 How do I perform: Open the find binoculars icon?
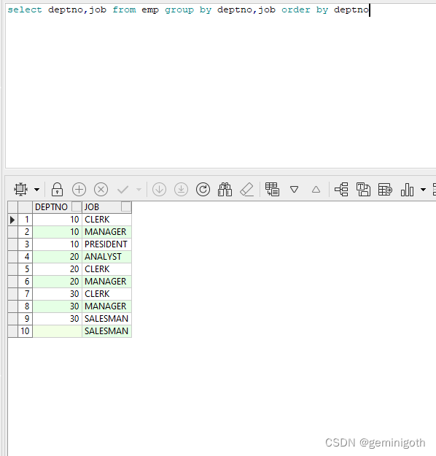pos(225,190)
